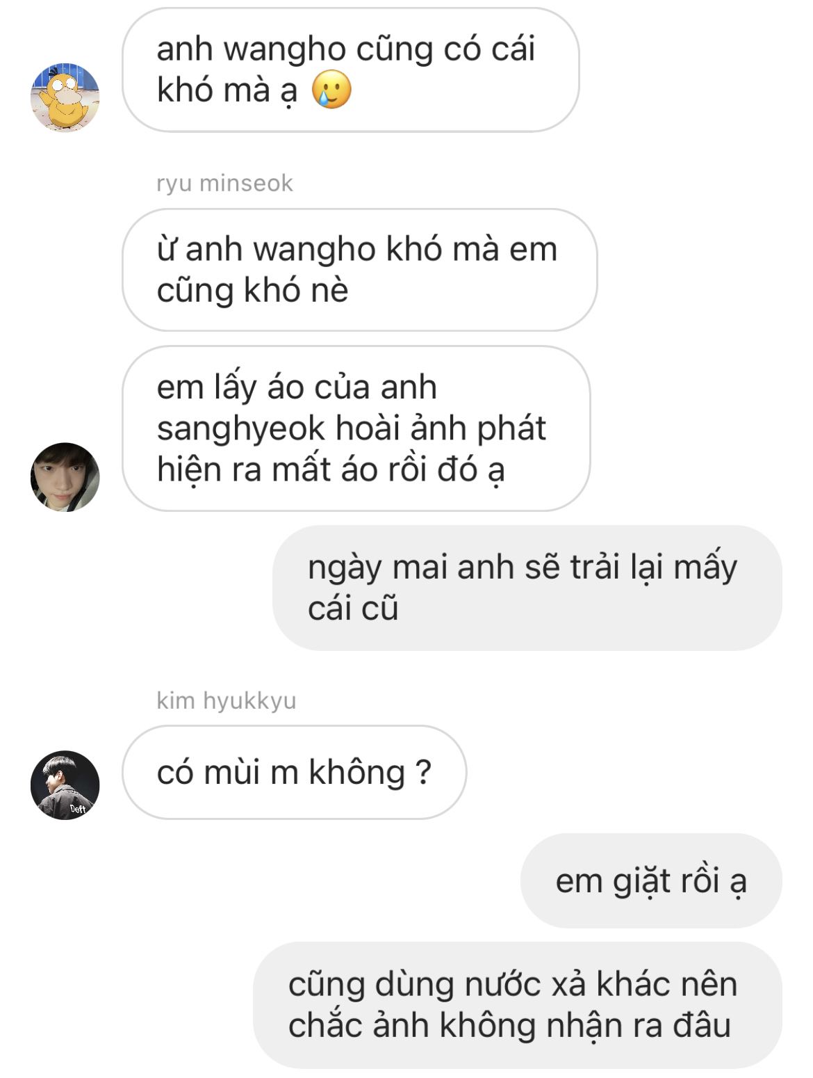The width and height of the screenshot is (813, 1078).
Task: Select message 'anh wangho cũng có cái khó'
Action: pos(350,70)
